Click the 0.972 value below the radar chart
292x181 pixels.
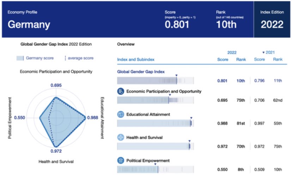(x=56, y=151)
